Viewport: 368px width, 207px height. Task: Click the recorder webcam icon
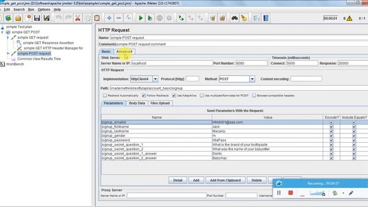(x=335, y=193)
